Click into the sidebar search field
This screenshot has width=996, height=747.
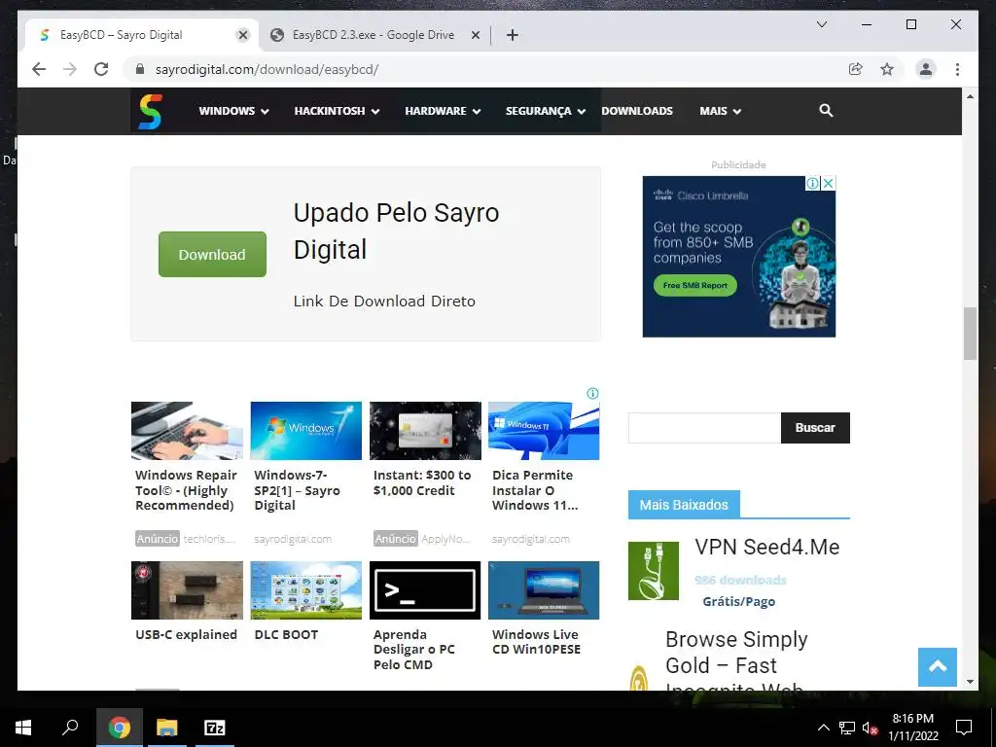point(704,428)
